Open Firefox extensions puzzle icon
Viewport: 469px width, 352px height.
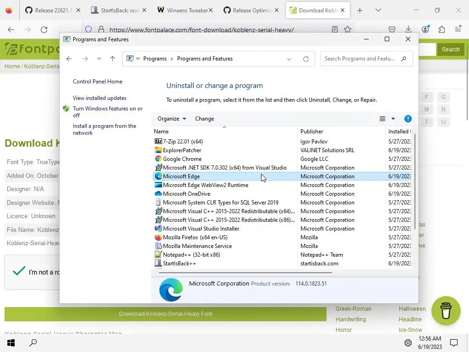442,29
